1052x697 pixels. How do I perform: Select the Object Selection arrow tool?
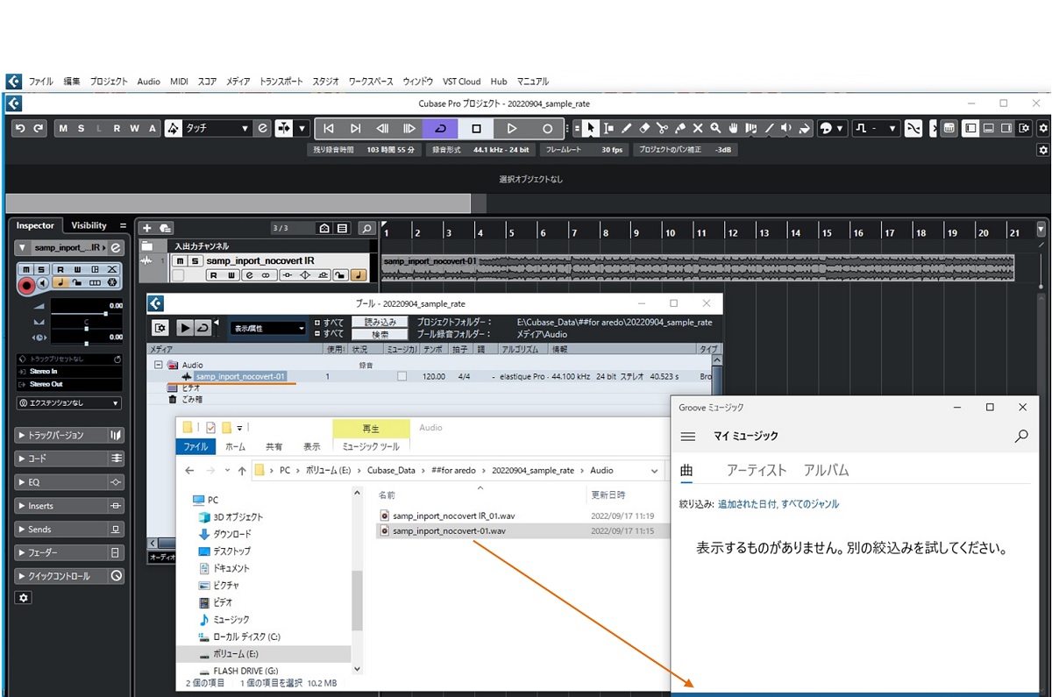coord(592,129)
